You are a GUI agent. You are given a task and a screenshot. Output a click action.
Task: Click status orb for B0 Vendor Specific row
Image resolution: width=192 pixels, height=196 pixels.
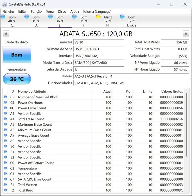point(5,146)
